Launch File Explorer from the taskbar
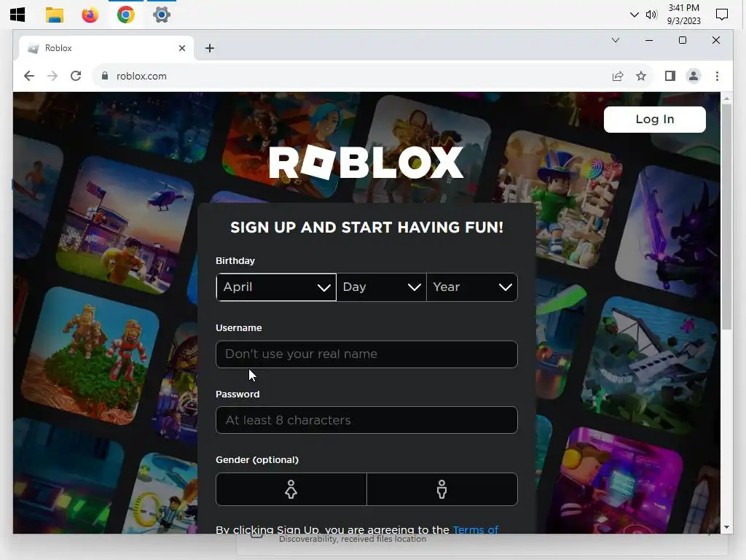 54,15
